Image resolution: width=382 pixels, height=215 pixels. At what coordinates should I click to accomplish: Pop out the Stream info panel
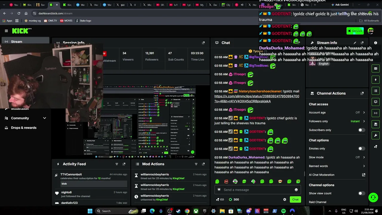coord(362,43)
